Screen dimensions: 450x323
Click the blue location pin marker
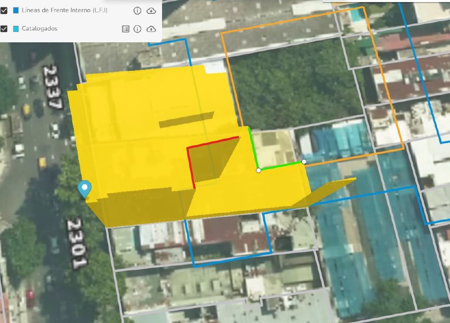click(85, 189)
